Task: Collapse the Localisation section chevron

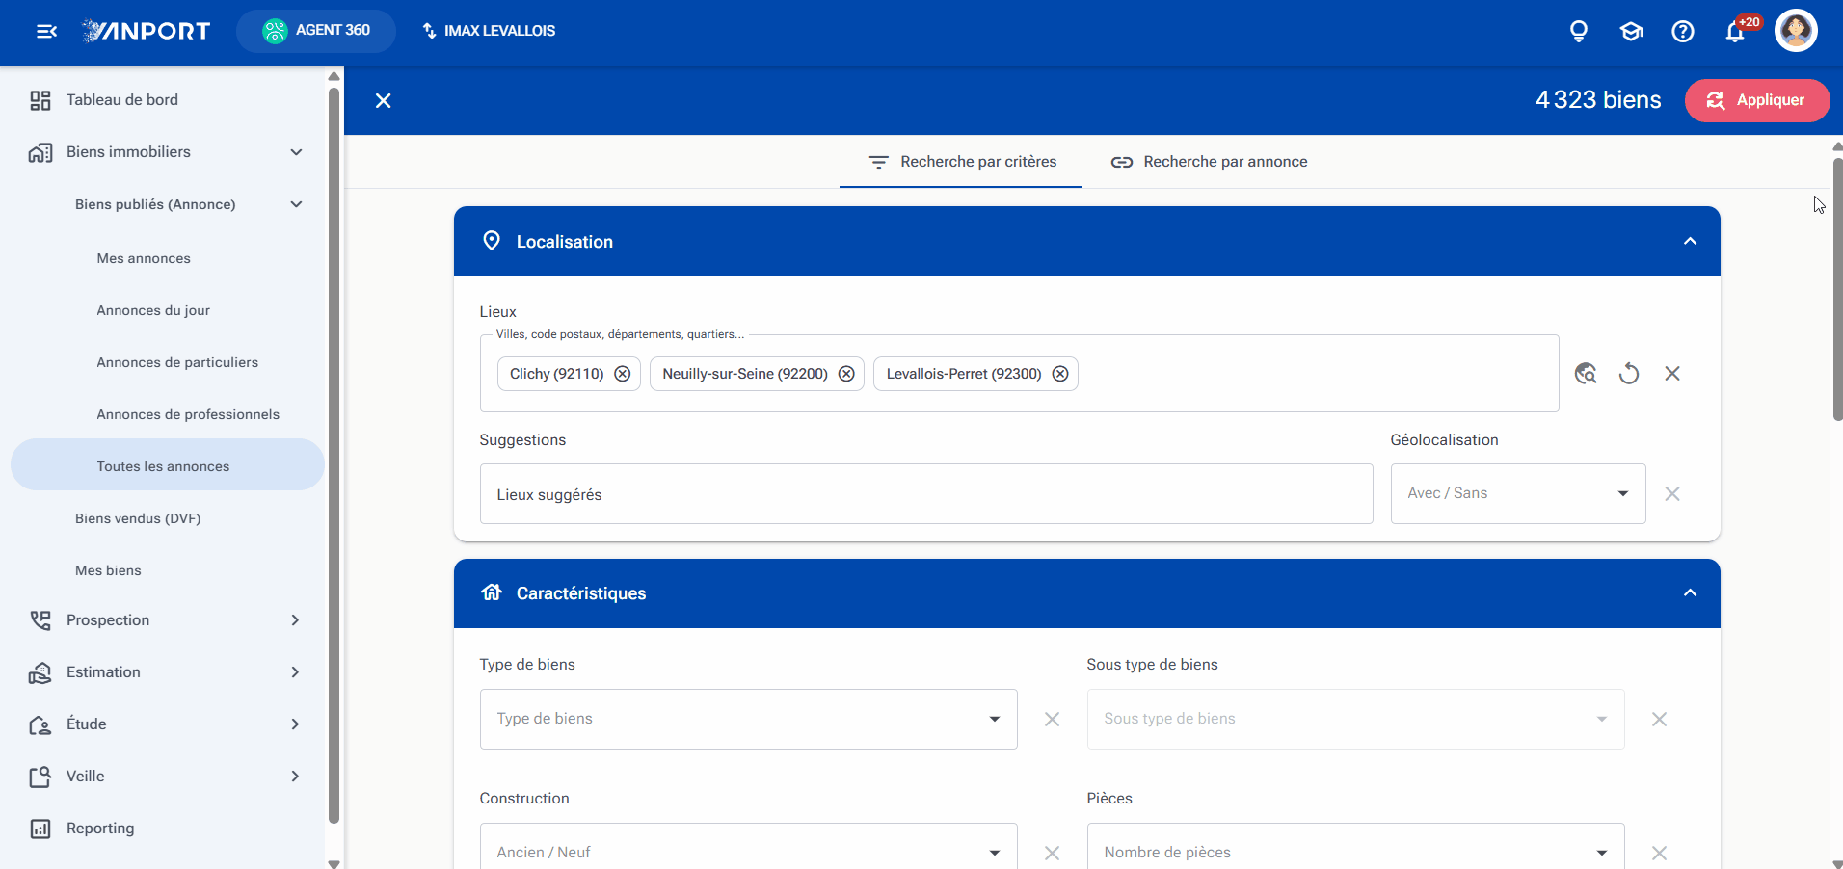Action: click(x=1690, y=241)
